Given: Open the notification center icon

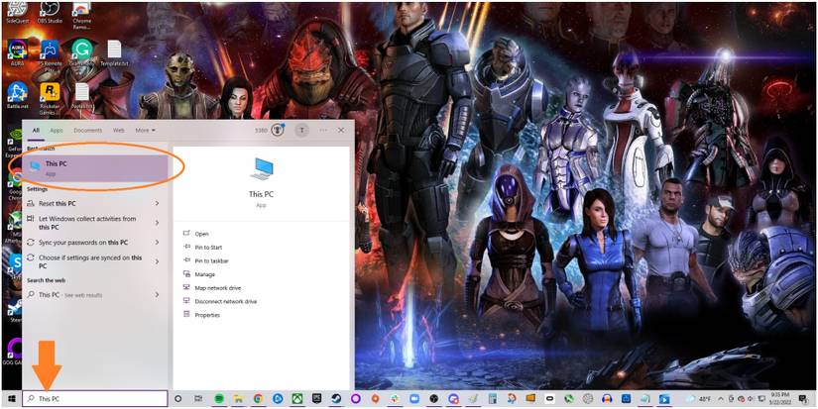Looking at the screenshot, I should [x=803, y=398].
